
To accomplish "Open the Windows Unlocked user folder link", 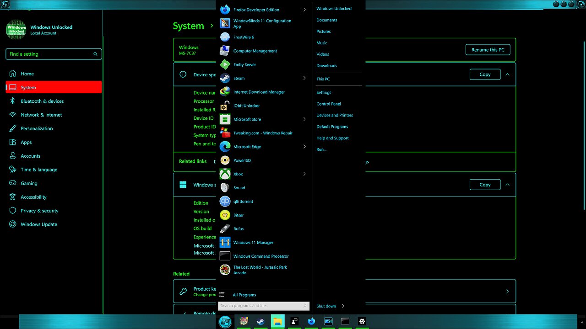I will point(334,9).
